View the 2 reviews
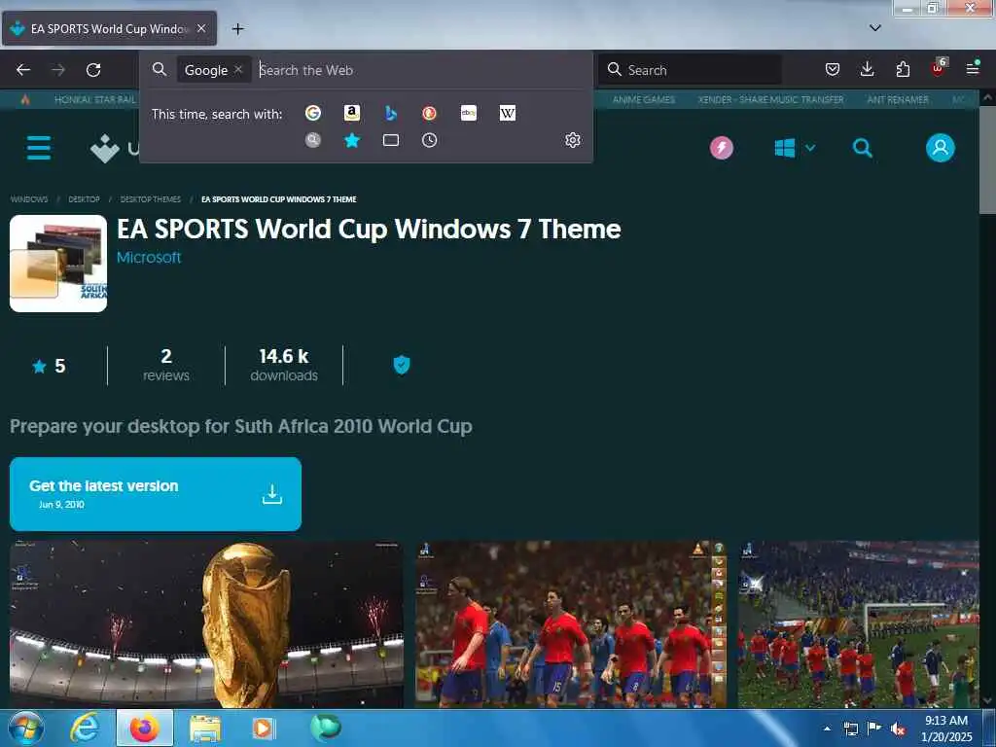The image size is (996, 747). click(x=166, y=366)
